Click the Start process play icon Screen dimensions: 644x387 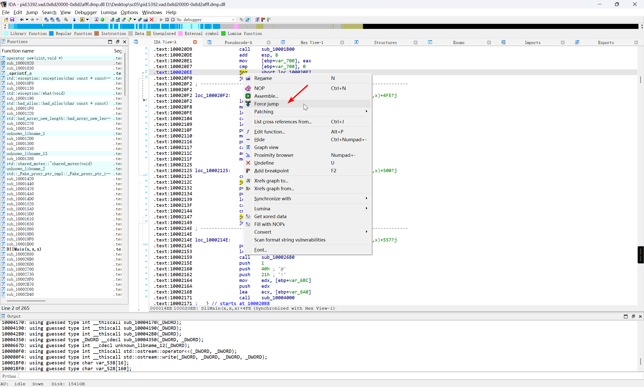click(161, 20)
